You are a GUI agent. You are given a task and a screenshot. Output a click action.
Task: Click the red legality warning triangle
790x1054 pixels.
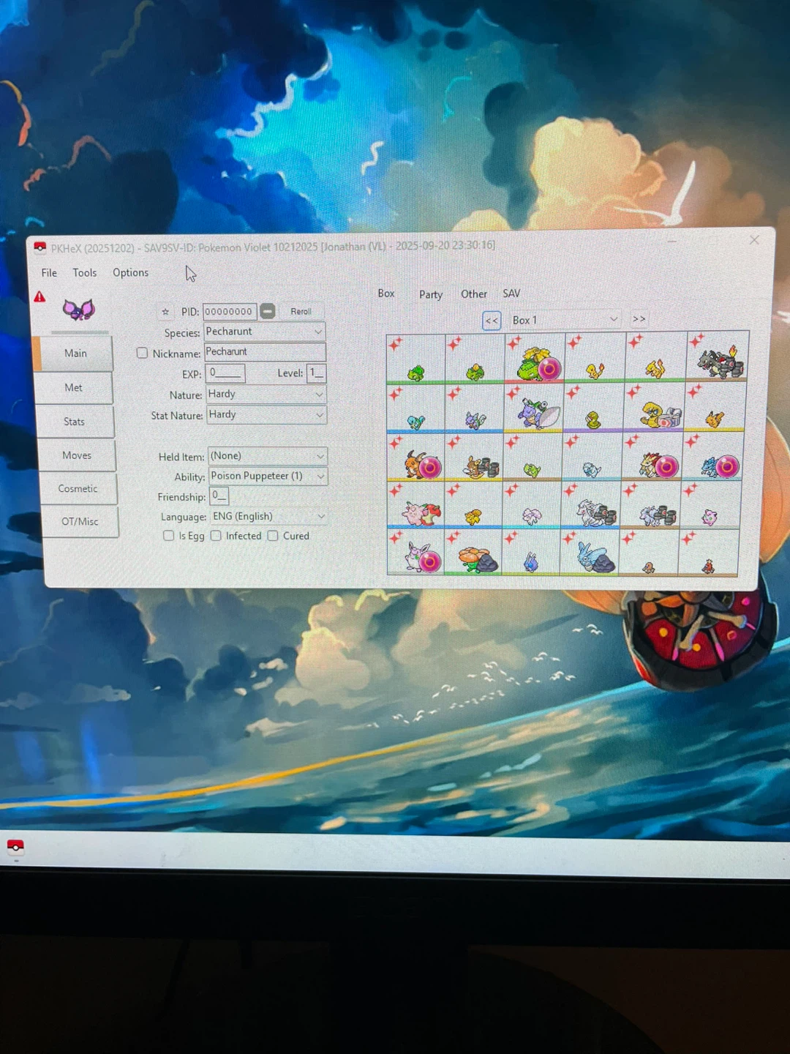click(x=39, y=297)
